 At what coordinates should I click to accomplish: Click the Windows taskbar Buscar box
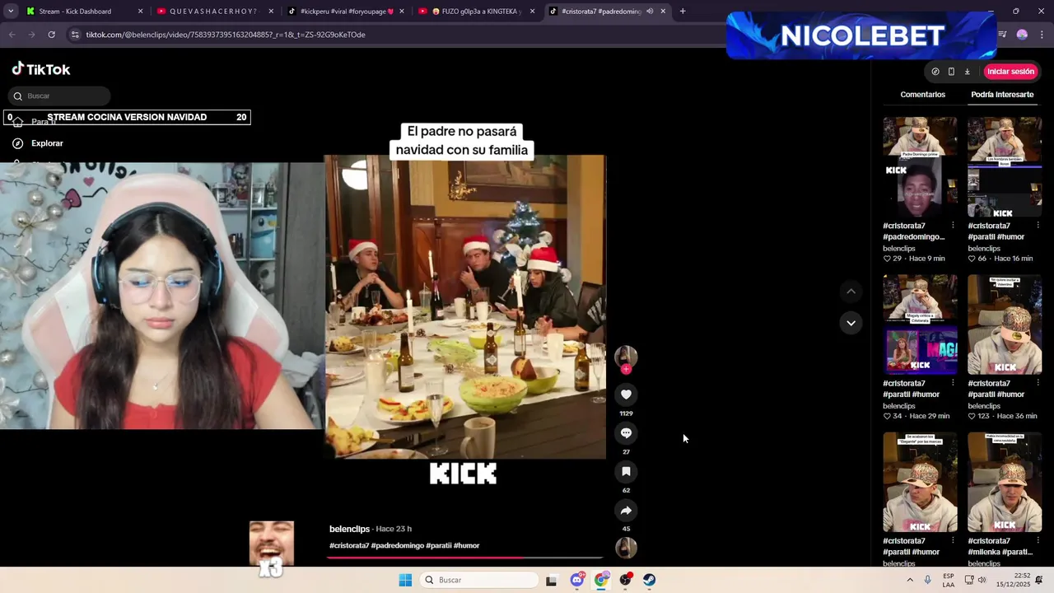(x=480, y=580)
